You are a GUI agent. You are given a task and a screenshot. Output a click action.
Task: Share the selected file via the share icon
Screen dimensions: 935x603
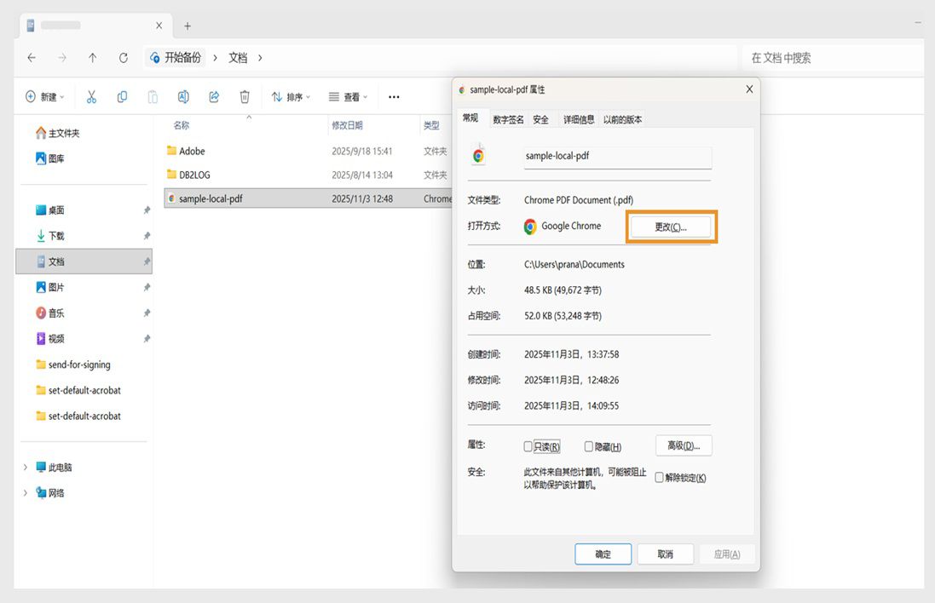(x=214, y=96)
